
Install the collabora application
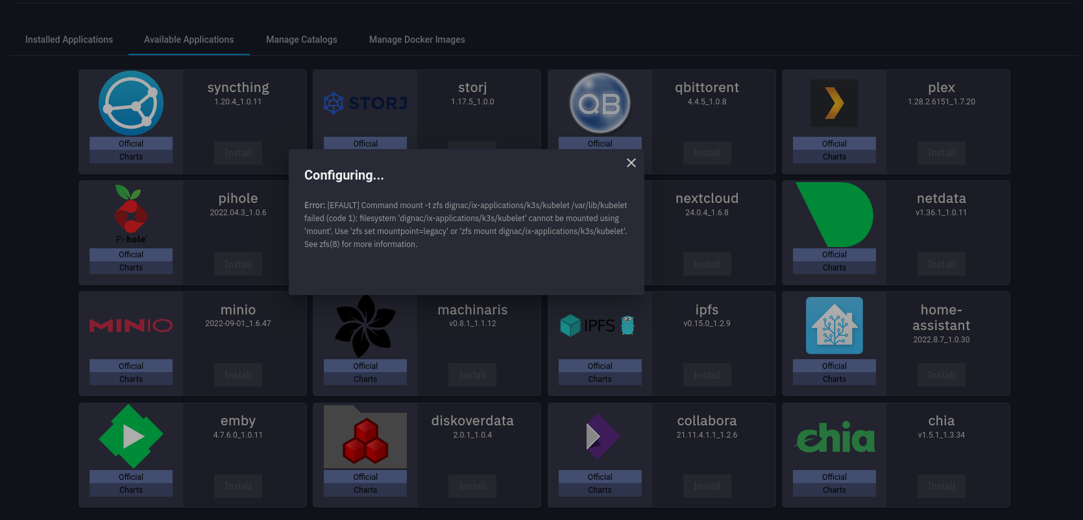[707, 486]
